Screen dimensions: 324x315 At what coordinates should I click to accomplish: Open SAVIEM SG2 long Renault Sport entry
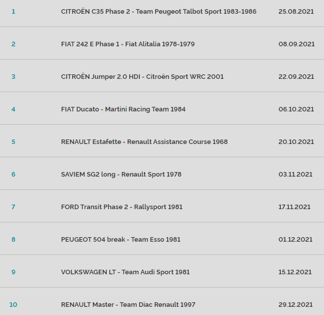point(121,175)
